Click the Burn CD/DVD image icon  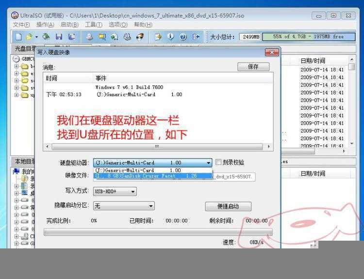pyautogui.click(x=140, y=37)
